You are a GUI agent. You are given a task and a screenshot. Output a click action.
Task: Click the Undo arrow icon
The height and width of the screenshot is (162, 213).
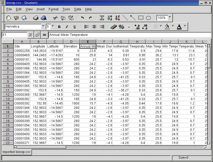pyautogui.click(x=82, y=18)
